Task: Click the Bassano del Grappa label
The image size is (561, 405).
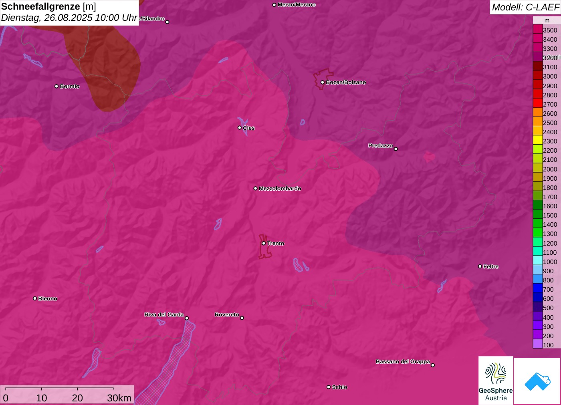Action: click(403, 361)
